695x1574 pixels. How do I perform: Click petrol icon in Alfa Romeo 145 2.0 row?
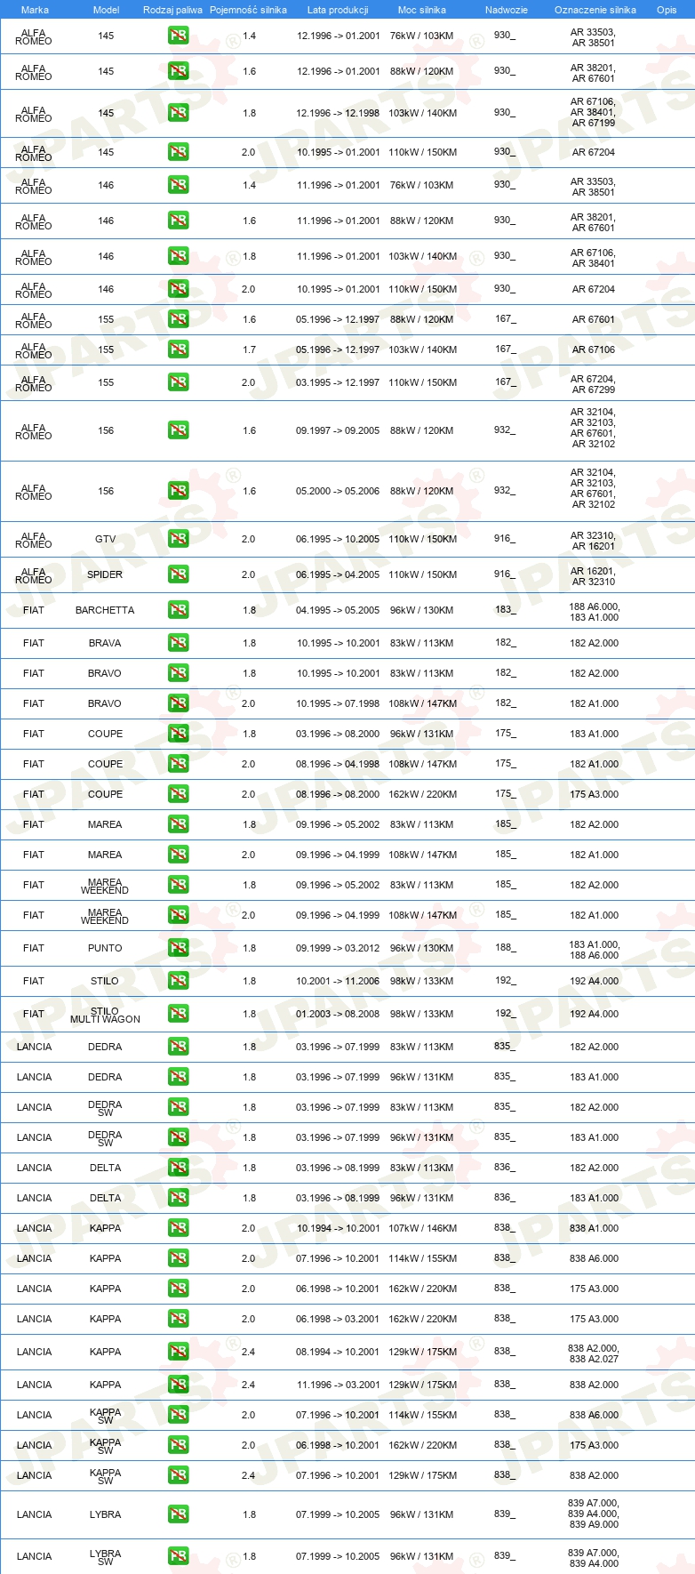point(178,152)
